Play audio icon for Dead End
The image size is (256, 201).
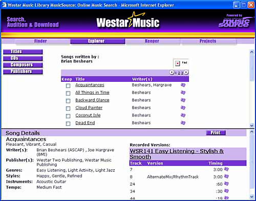(183, 123)
